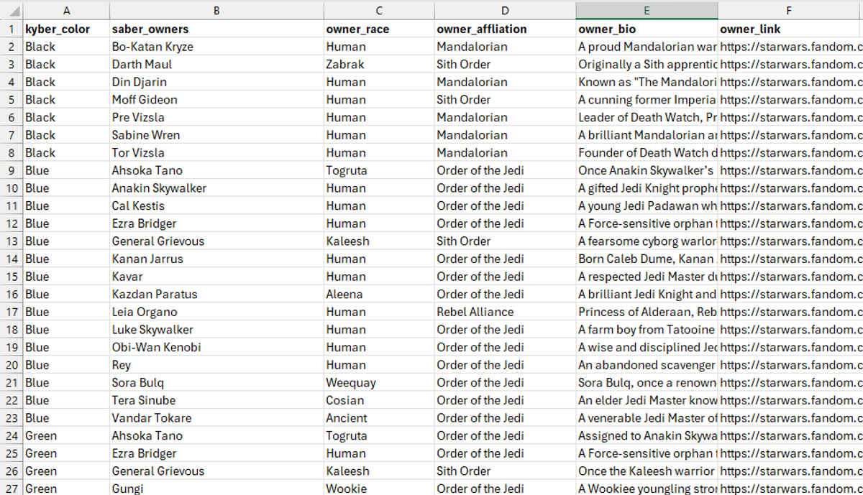
Task: Click bio starting 'An abandoned scavenger'
Action: (647, 365)
